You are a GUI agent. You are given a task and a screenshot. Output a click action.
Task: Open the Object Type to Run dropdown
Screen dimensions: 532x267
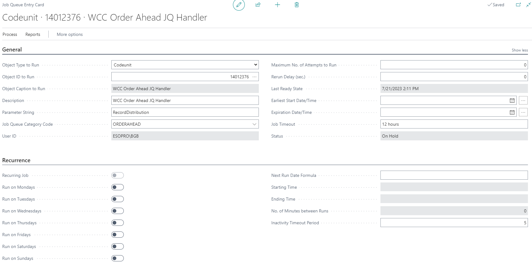[x=185, y=65]
